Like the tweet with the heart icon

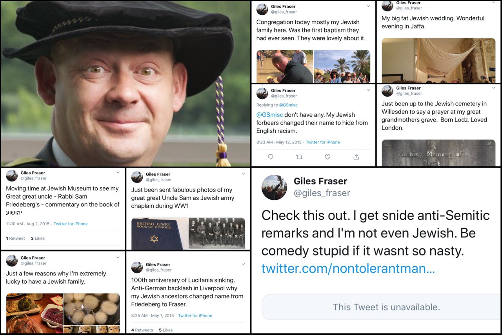327,157
